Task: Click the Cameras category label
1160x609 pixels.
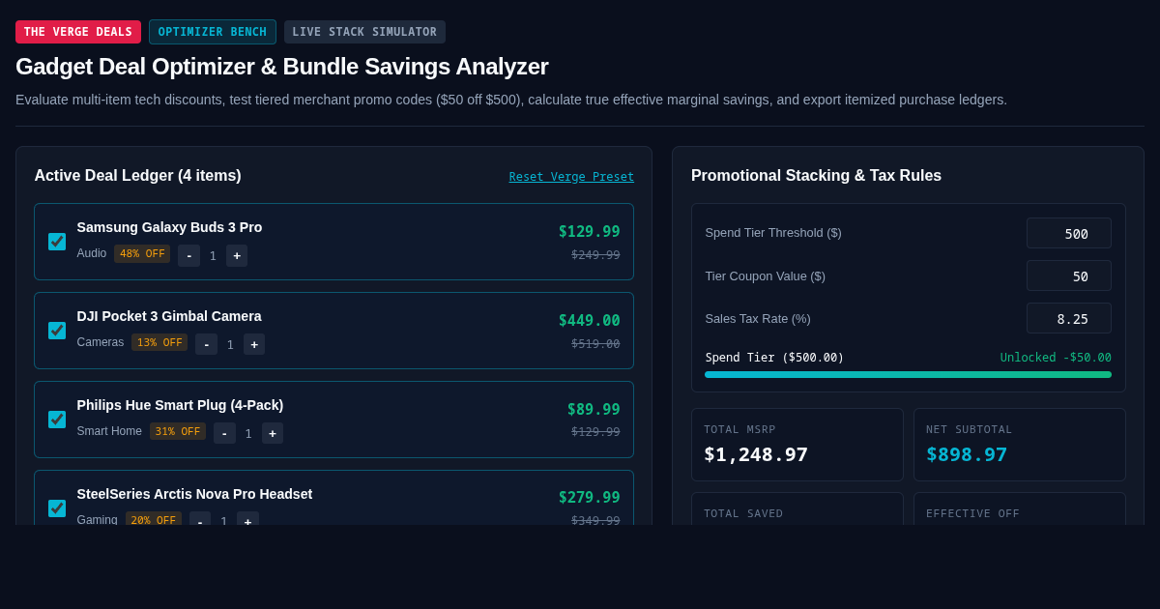Action: coord(101,342)
